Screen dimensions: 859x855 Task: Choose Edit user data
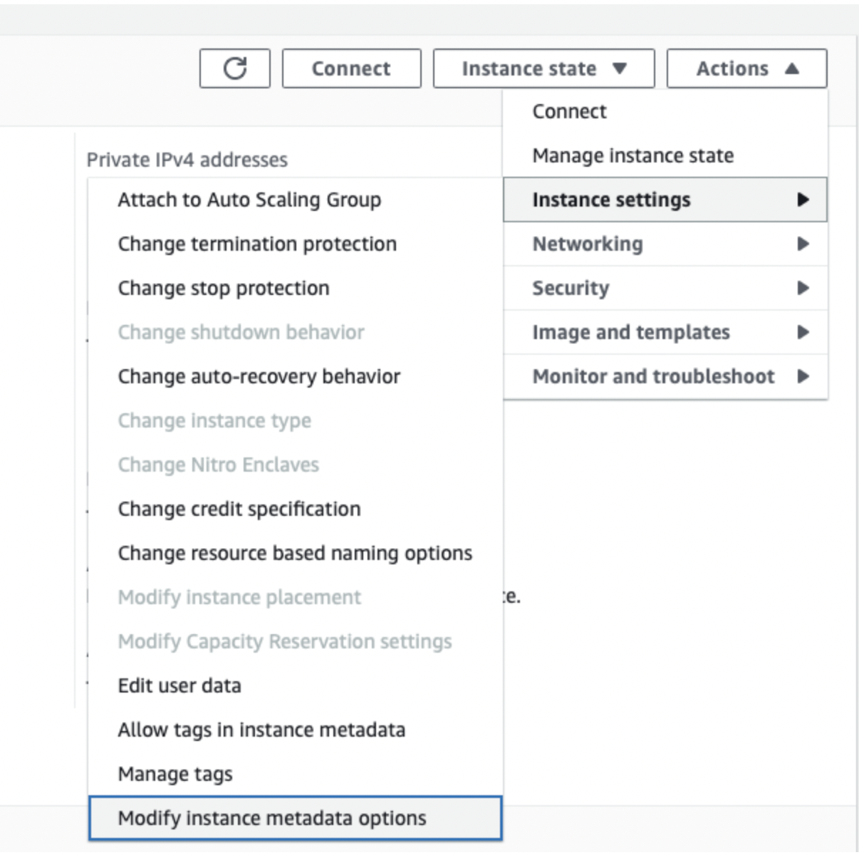click(x=296, y=686)
